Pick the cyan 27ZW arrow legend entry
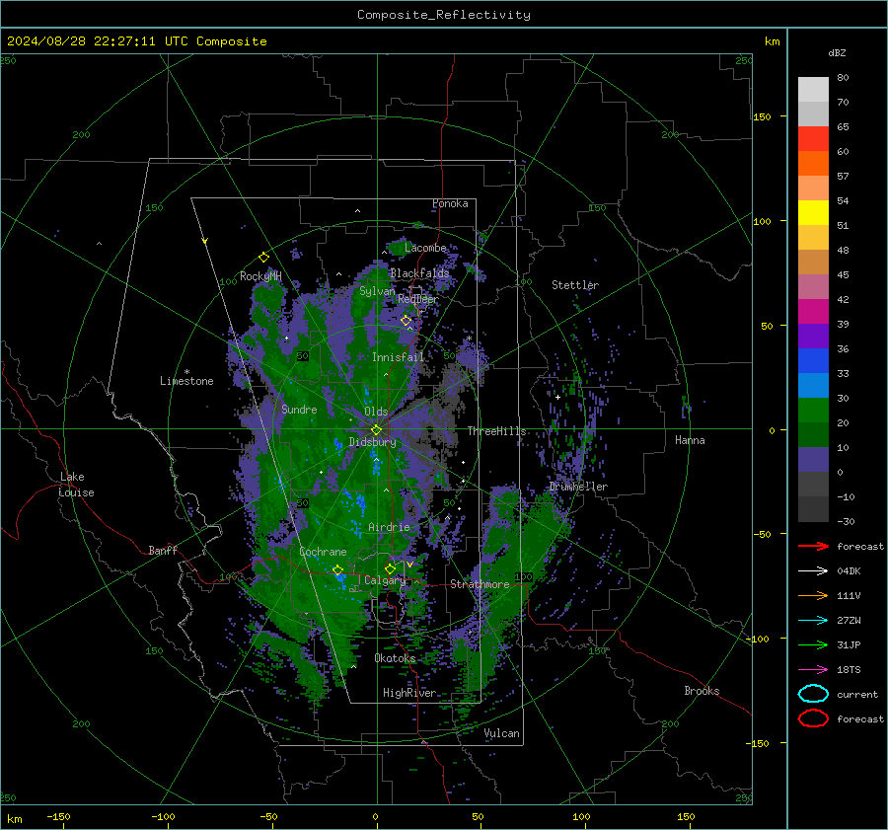 click(813, 621)
